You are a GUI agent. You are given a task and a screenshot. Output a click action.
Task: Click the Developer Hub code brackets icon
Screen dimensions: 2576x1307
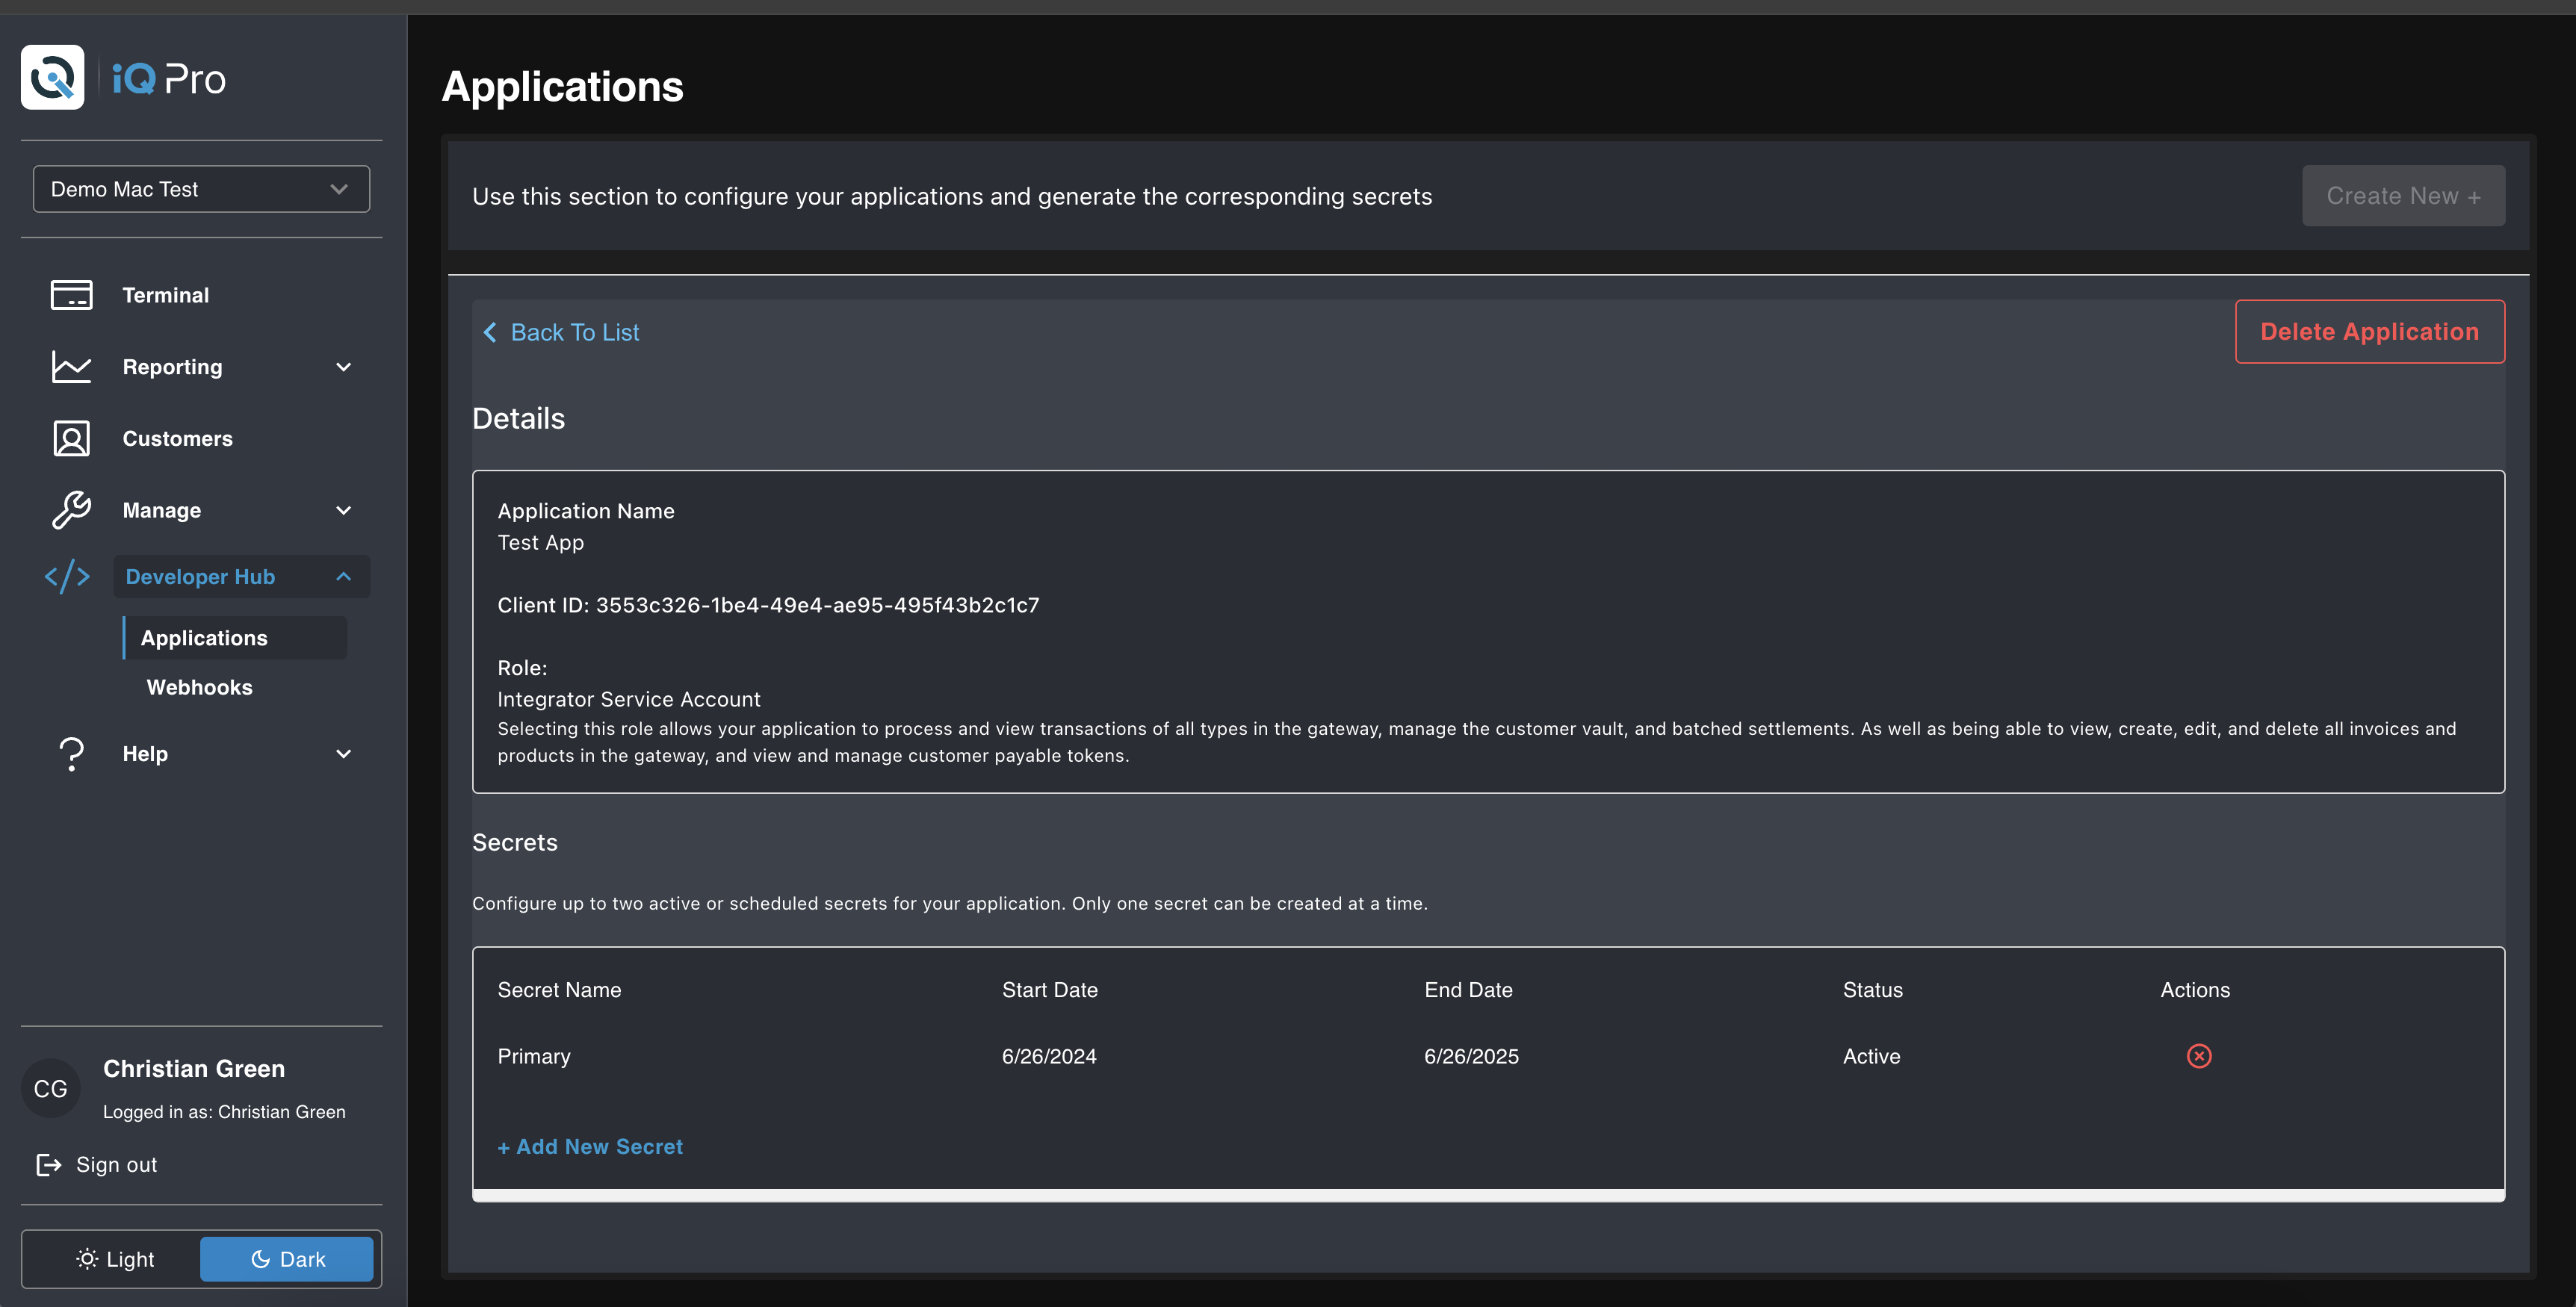click(67, 577)
